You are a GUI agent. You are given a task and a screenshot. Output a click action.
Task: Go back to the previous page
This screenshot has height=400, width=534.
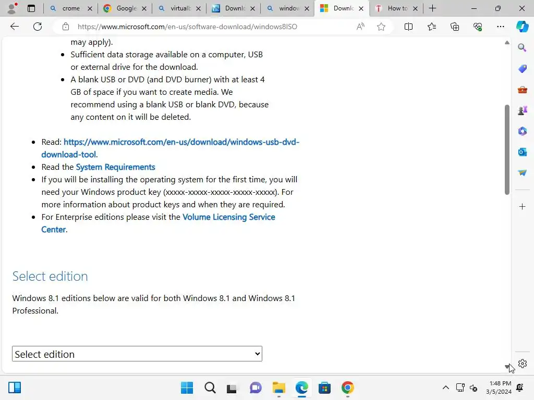pyautogui.click(x=14, y=27)
